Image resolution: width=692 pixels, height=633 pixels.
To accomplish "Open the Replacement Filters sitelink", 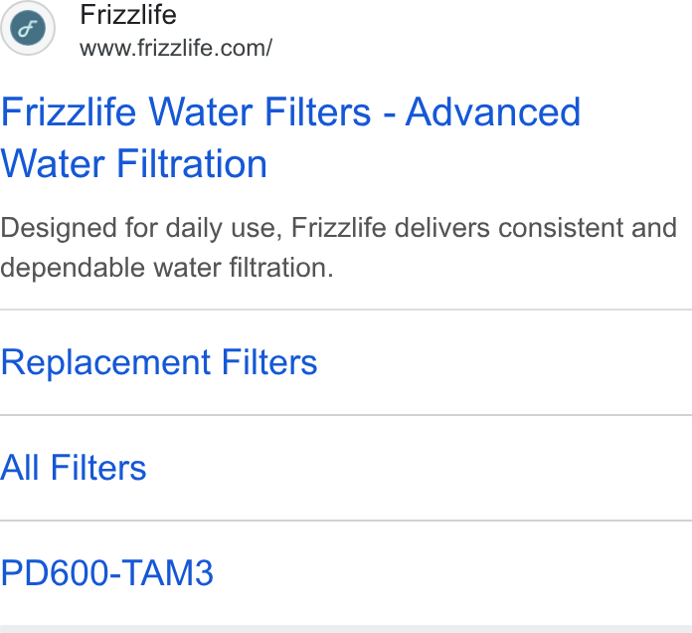I will 159,362.
